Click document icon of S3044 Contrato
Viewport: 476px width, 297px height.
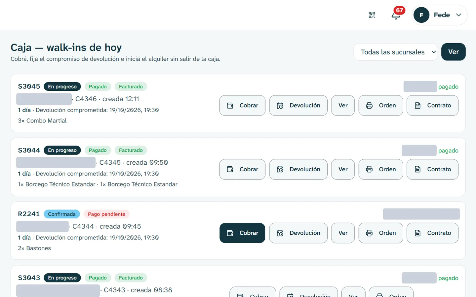point(417,169)
